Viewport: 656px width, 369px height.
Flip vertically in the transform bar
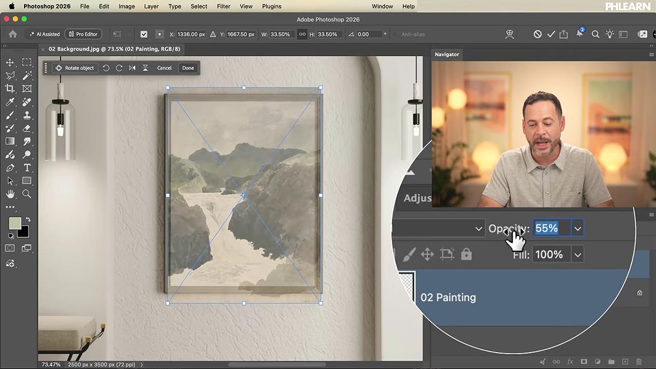click(x=145, y=68)
